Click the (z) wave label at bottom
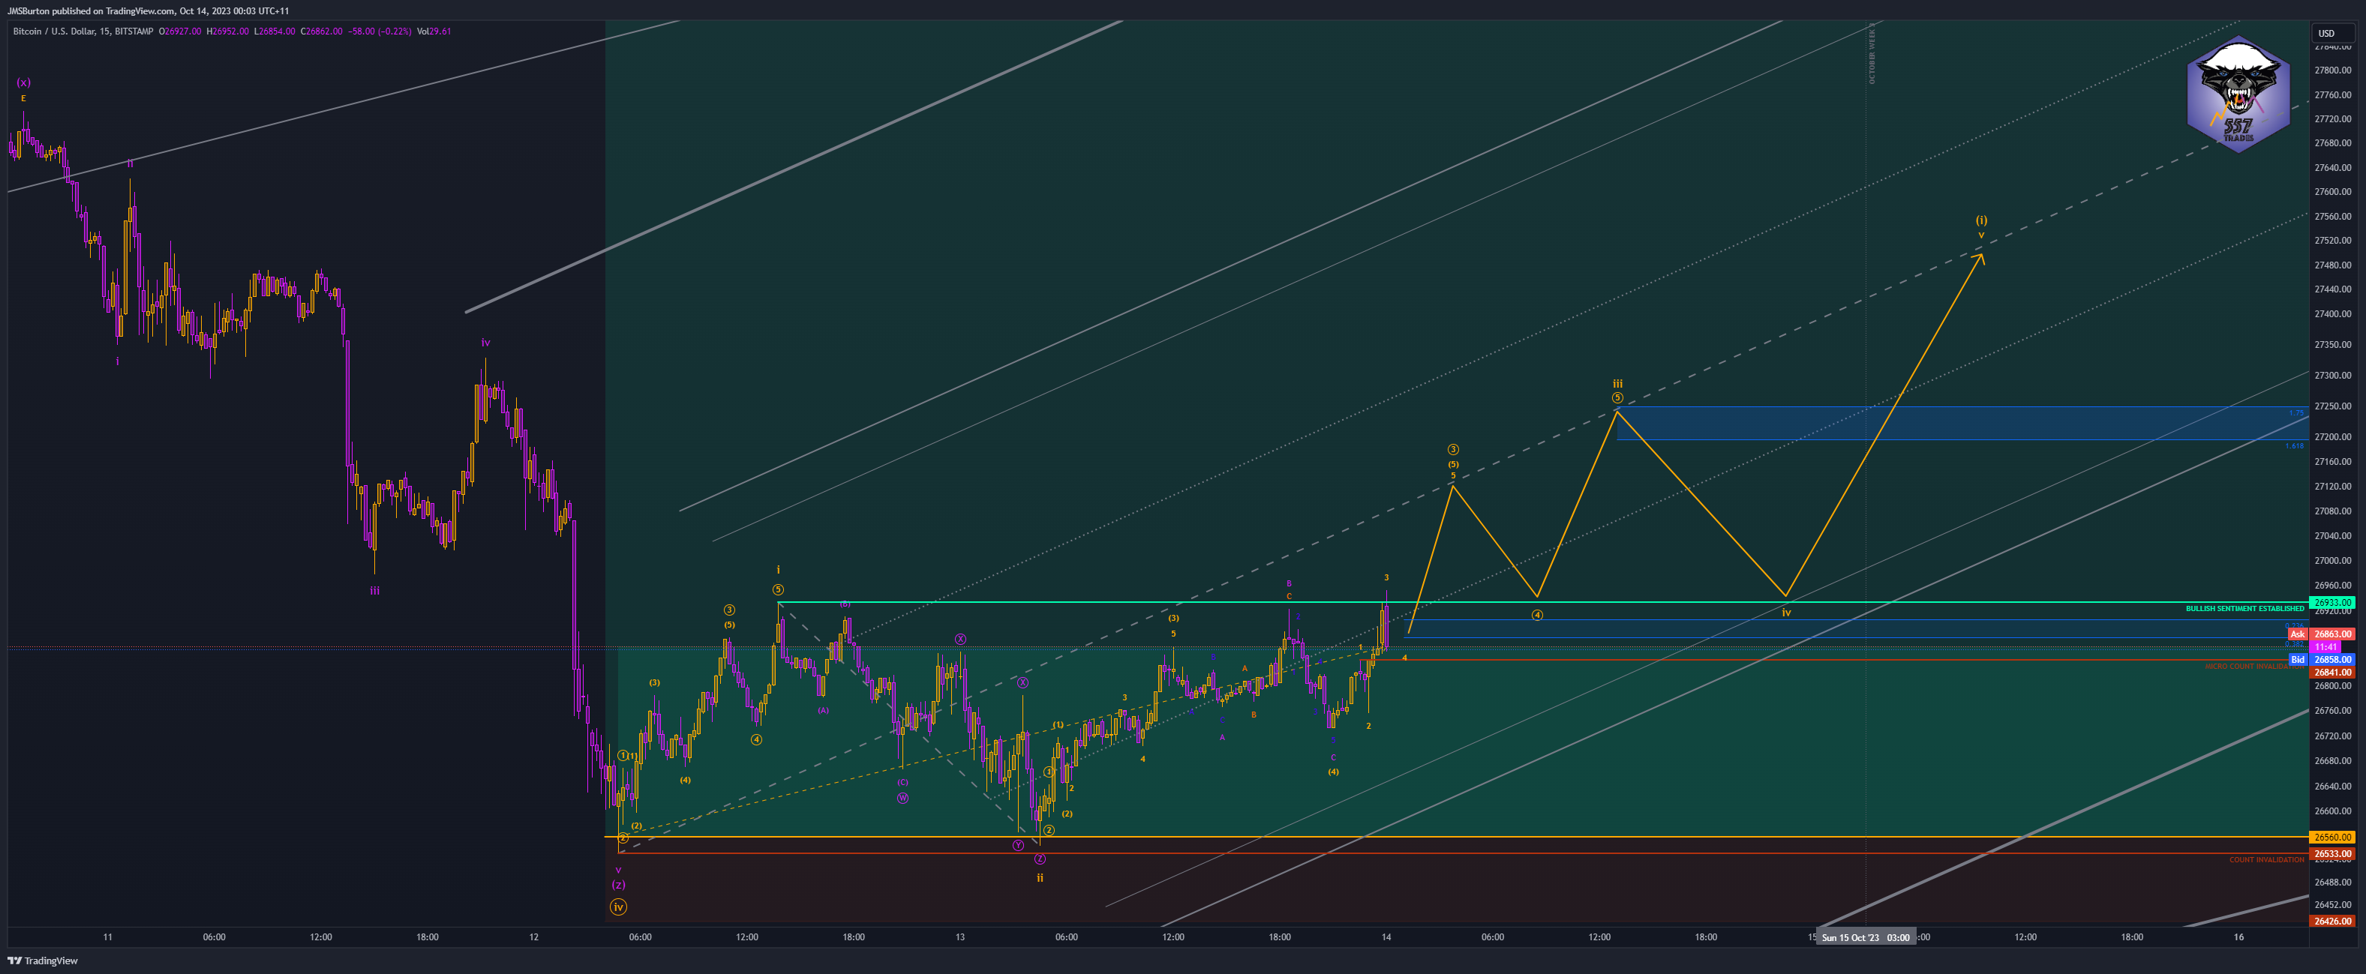Viewport: 2366px width, 974px height. [618, 885]
